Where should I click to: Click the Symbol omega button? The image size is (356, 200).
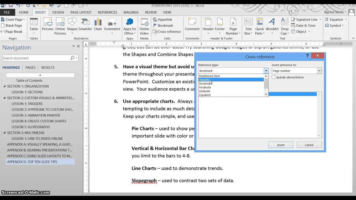coord(334,26)
